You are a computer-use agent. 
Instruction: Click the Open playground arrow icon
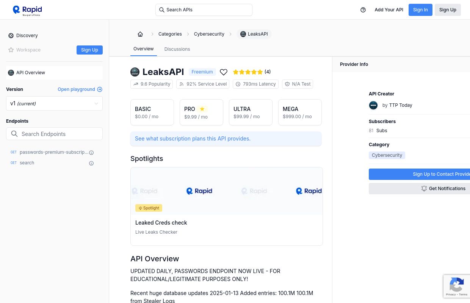point(100,89)
